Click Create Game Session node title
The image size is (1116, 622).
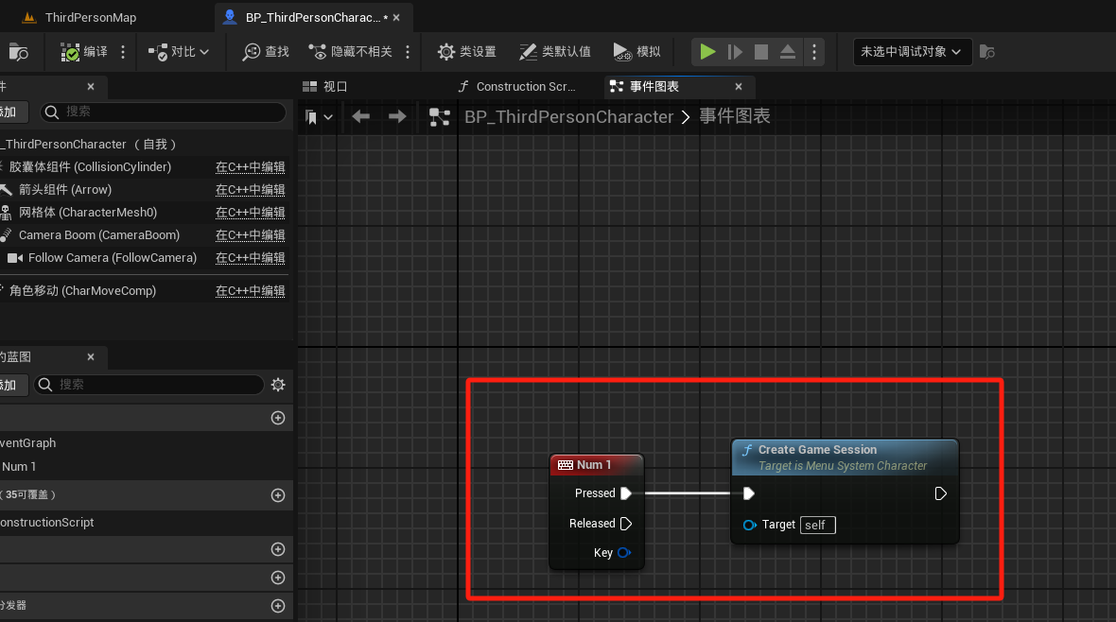817,450
